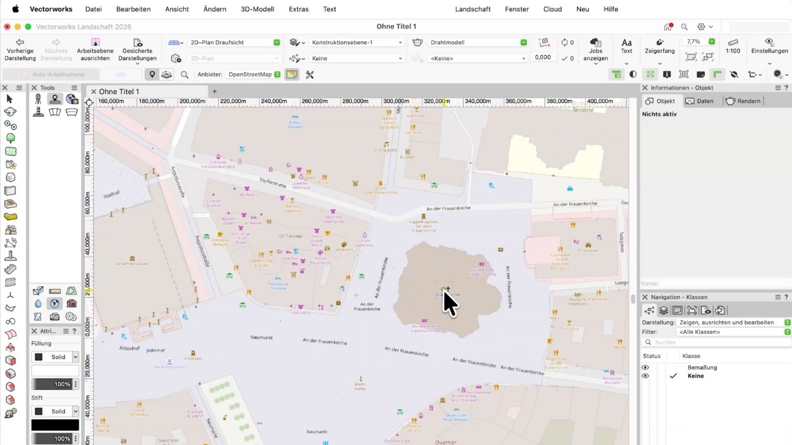Click the map pin geolocate mode button
This screenshot has height=445, width=792.
tap(152, 75)
